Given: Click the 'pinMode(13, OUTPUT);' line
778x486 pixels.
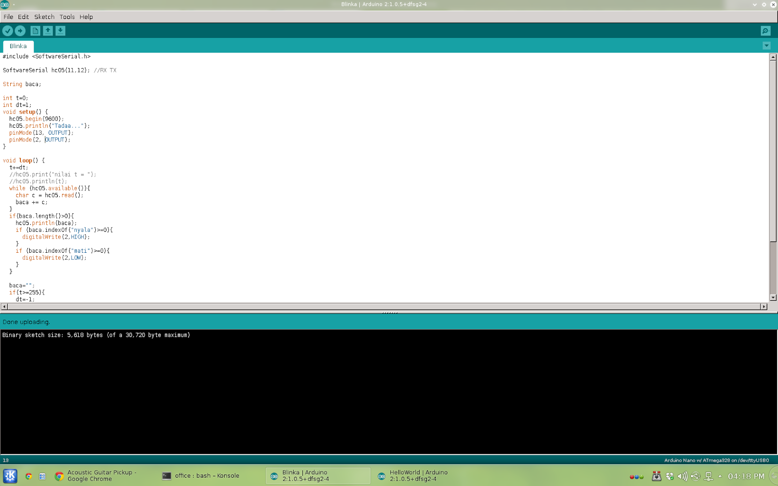Looking at the screenshot, I should (x=41, y=133).
